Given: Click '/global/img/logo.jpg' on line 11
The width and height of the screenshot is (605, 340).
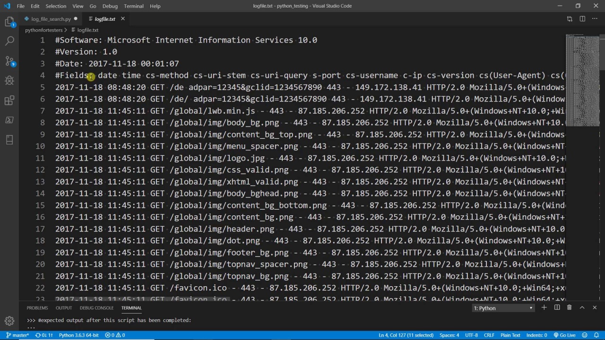Looking at the screenshot, I should (217, 158).
